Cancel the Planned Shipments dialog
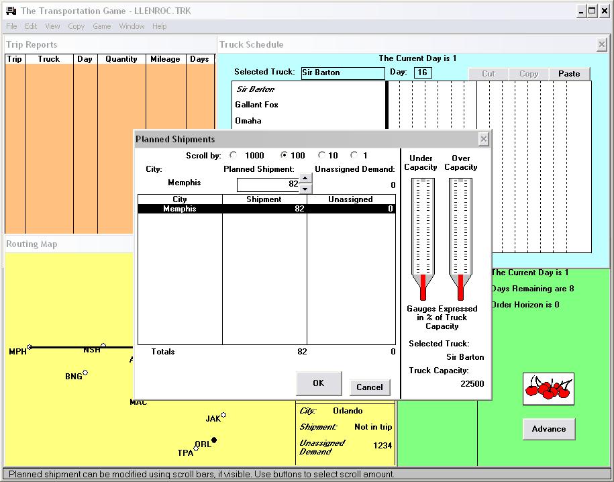The width and height of the screenshot is (614, 482). tap(370, 387)
